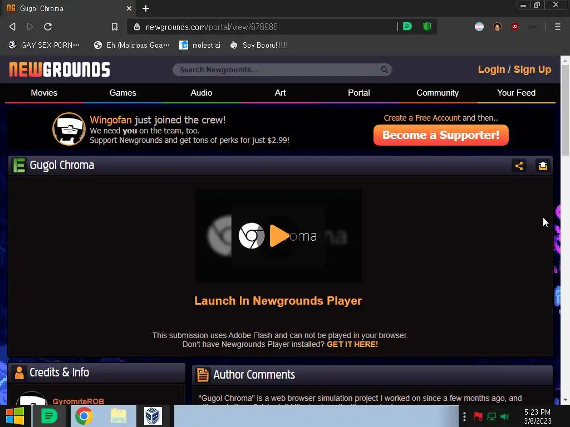This screenshot has width=570, height=427.
Task: Open a new browser tab
Action: coord(146,8)
